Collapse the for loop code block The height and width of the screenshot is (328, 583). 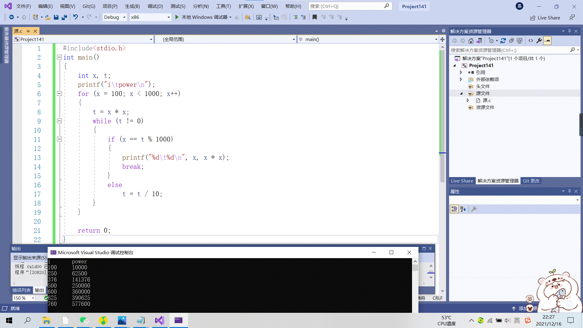pyautogui.click(x=60, y=94)
